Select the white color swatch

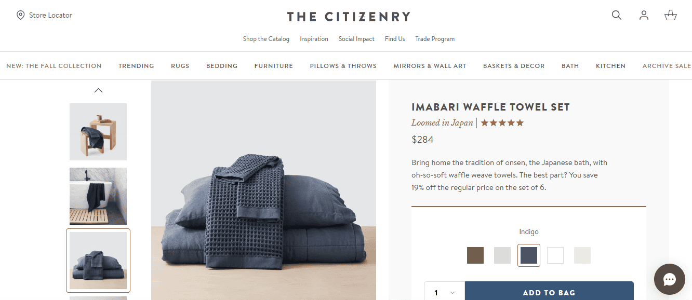[555, 255]
